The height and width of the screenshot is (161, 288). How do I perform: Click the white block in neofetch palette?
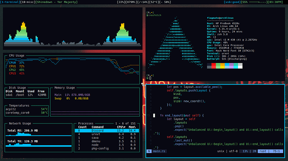(240, 67)
